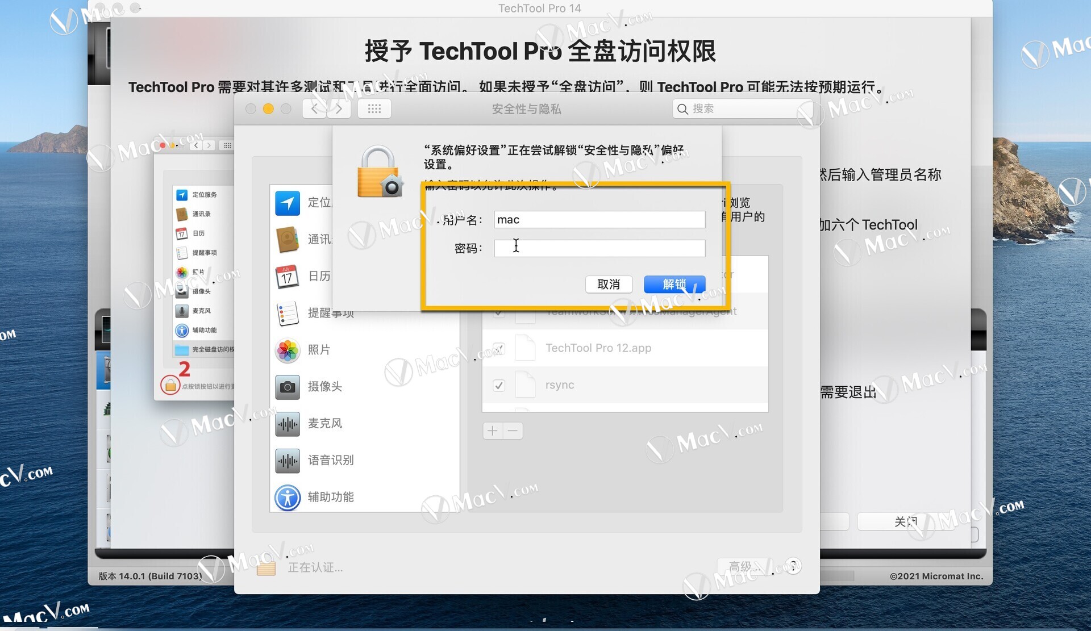
Task: Select the Camera (摄像头) icon in sidebar
Action: 288,387
